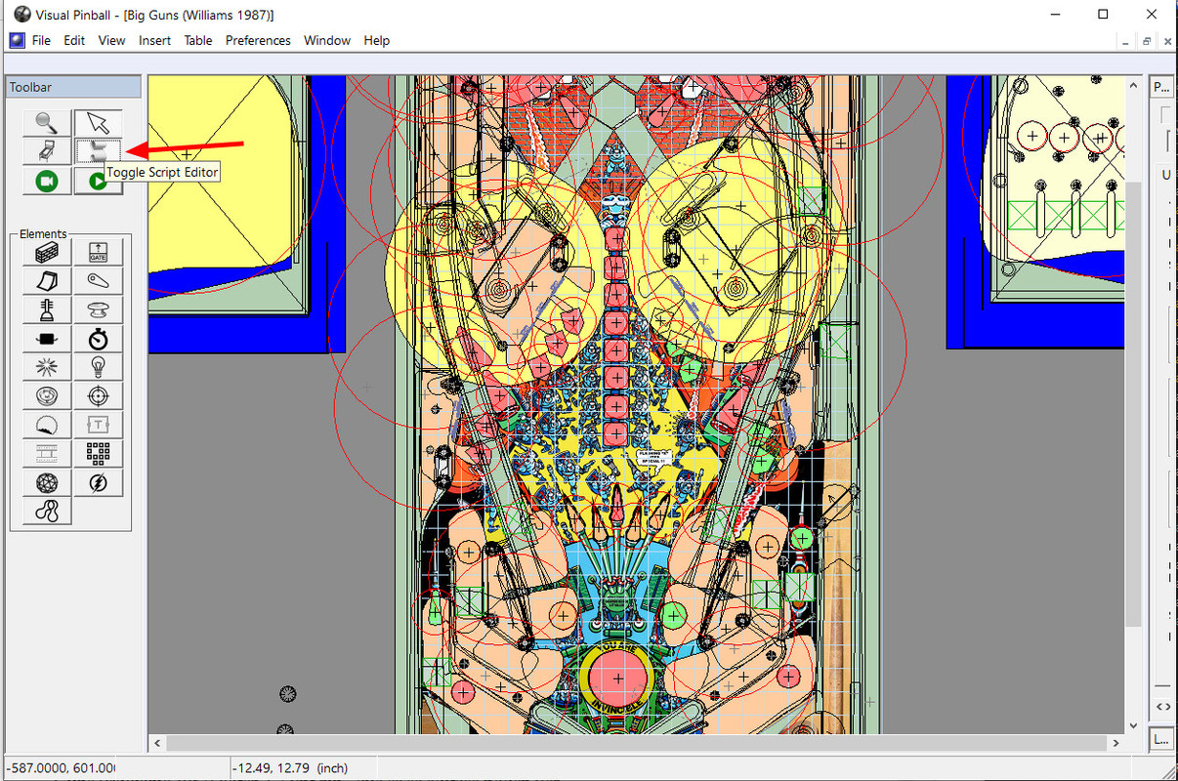Click the Toolbar panel header
The width and height of the screenshot is (1178, 781).
tap(74, 87)
